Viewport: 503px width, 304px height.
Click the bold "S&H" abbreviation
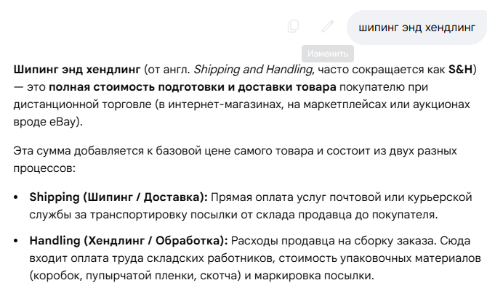tap(461, 69)
